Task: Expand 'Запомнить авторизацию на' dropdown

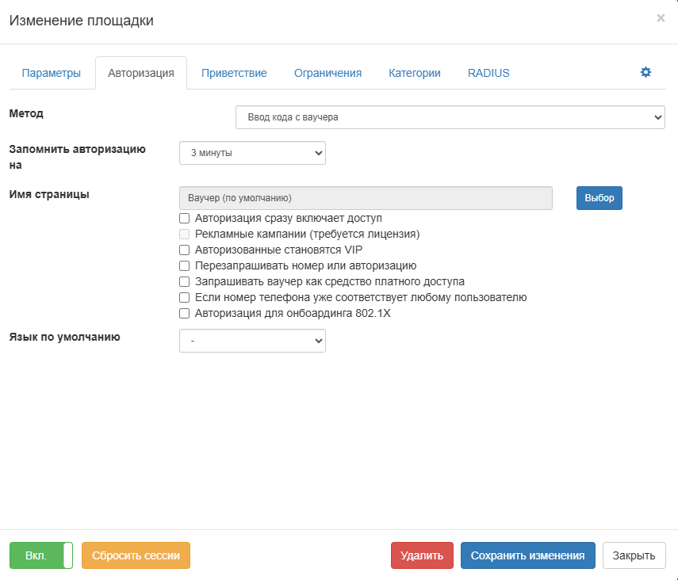Action: tap(252, 153)
